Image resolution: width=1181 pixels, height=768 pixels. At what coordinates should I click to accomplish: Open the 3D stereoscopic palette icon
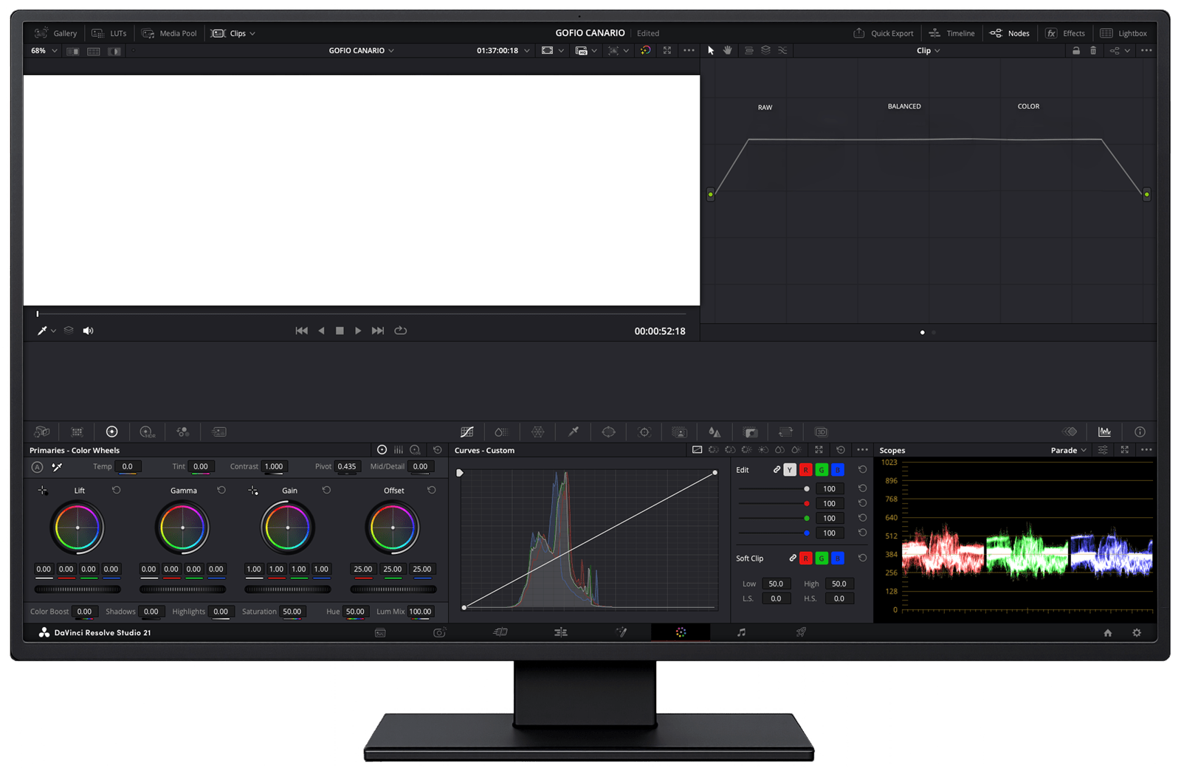pyautogui.click(x=821, y=432)
